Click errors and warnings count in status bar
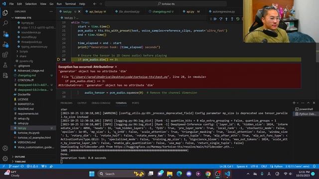319x179 pixels. pos(32,166)
